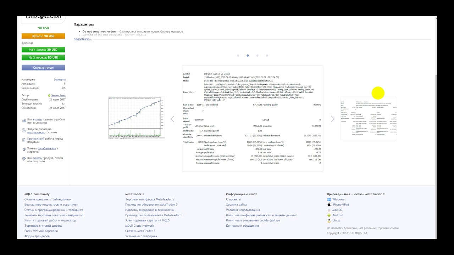
Task: Open Forex VPS для торговли link
Action: (x=41, y=231)
